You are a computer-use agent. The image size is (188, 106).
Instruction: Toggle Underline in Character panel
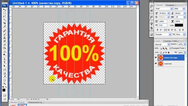click(x=179, y=30)
